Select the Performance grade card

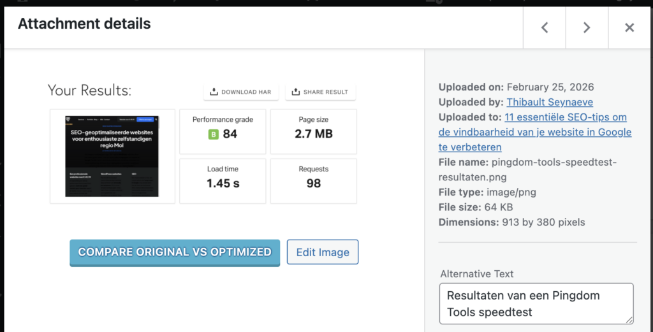(223, 131)
